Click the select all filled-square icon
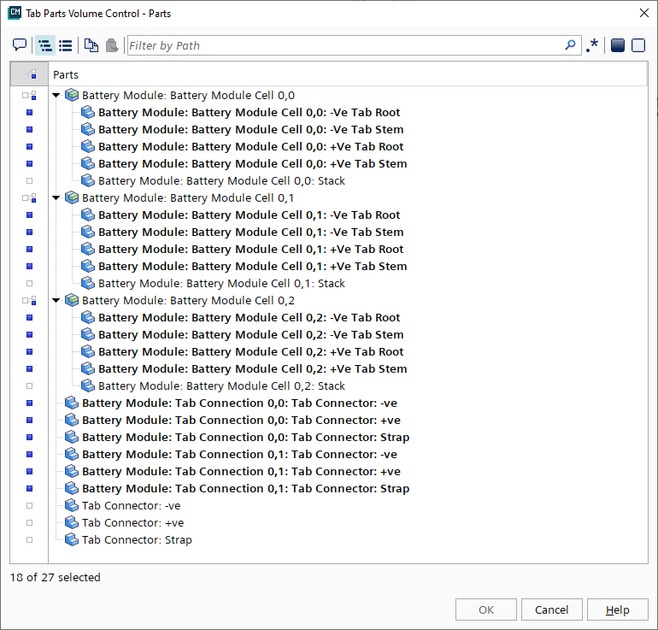This screenshot has width=658, height=630. point(618,45)
